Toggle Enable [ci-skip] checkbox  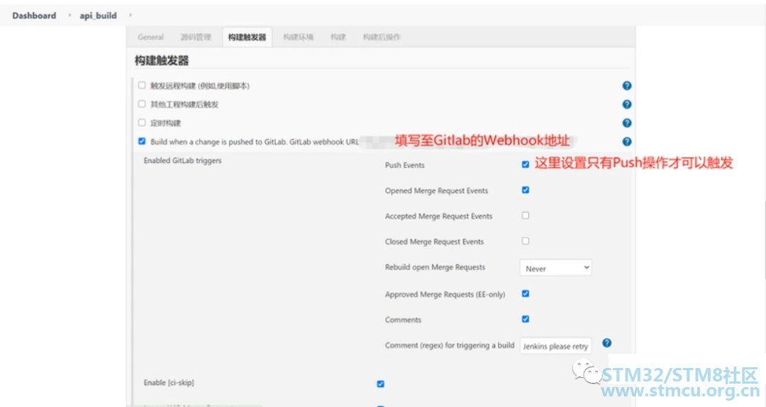(x=381, y=384)
